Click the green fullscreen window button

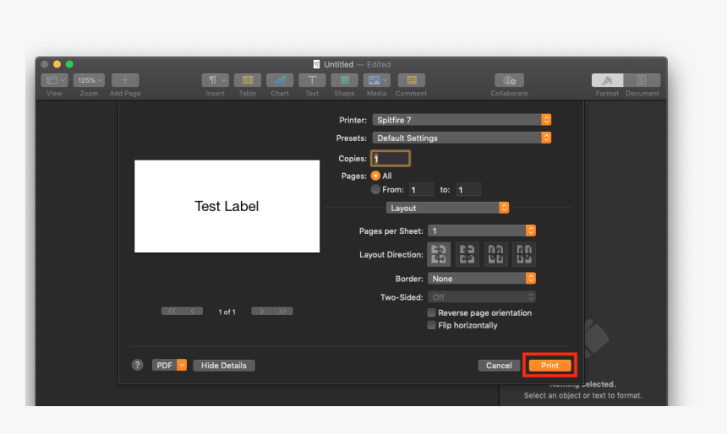tap(69, 64)
